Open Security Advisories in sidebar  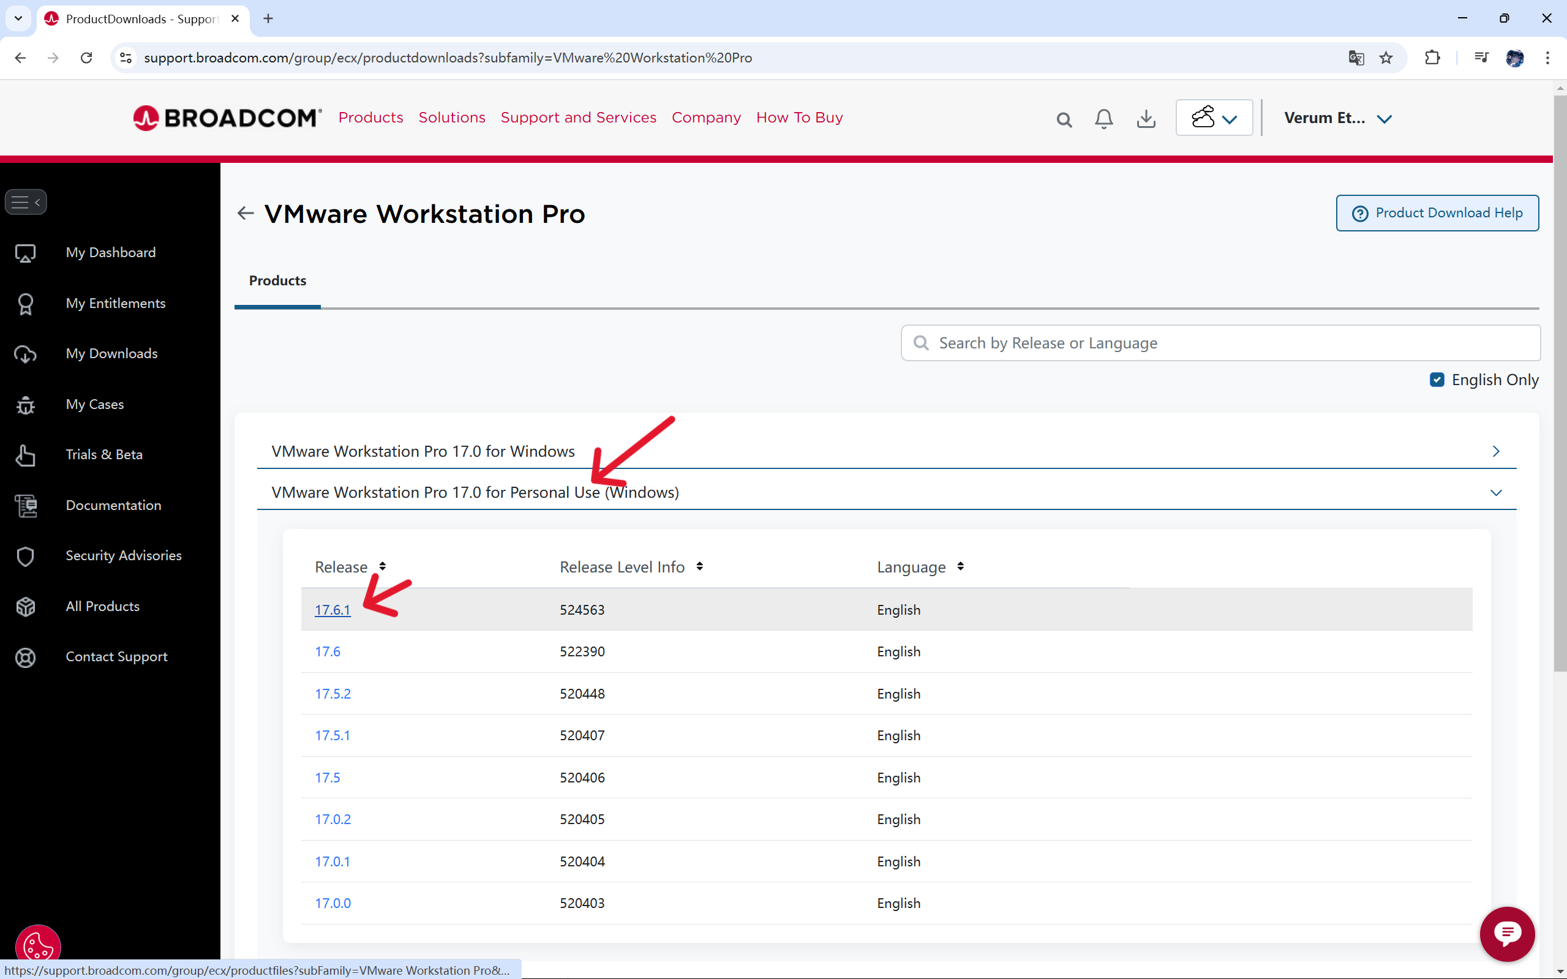tap(123, 555)
